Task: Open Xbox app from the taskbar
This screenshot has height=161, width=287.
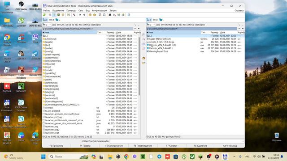Action: click(192, 157)
